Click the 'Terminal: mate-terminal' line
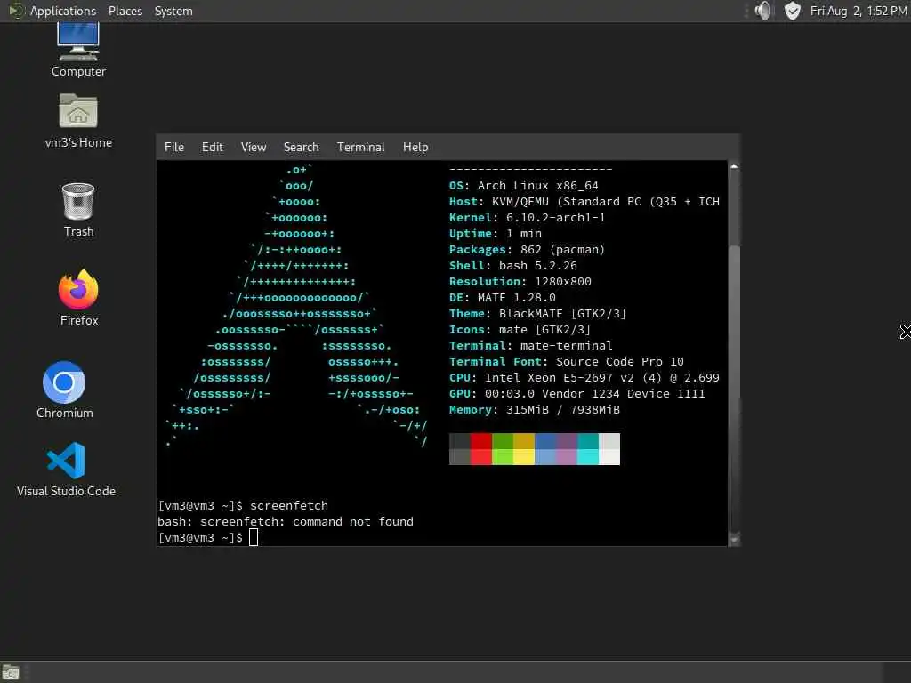Screen dimensions: 911x683 [530, 346]
